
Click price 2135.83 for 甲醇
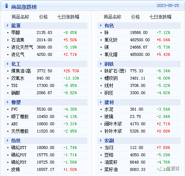point(44,32)
